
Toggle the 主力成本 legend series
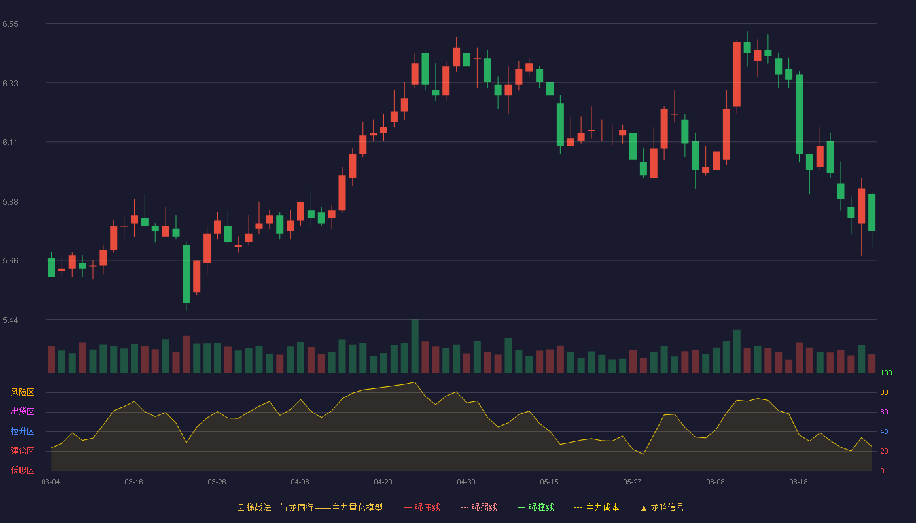coord(596,507)
